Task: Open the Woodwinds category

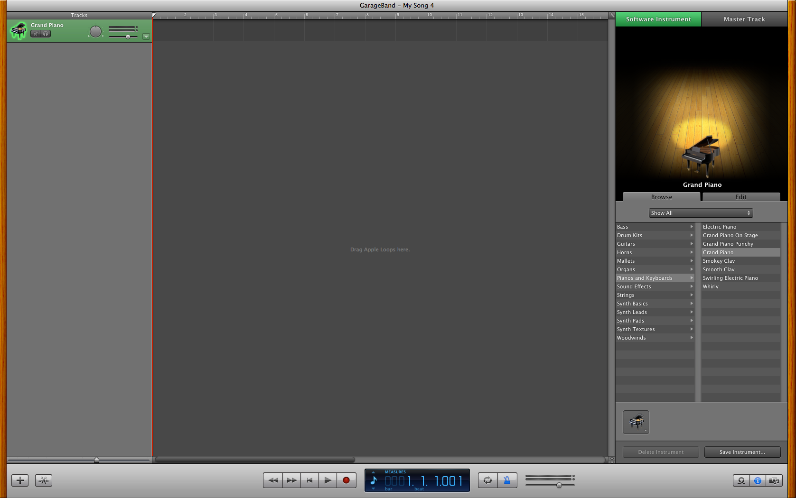Action: [x=655, y=338]
